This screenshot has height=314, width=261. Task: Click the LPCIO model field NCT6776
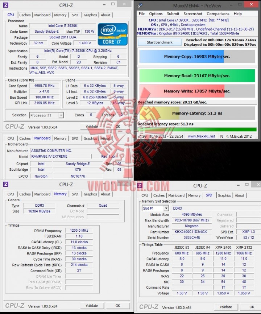[78, 176]
